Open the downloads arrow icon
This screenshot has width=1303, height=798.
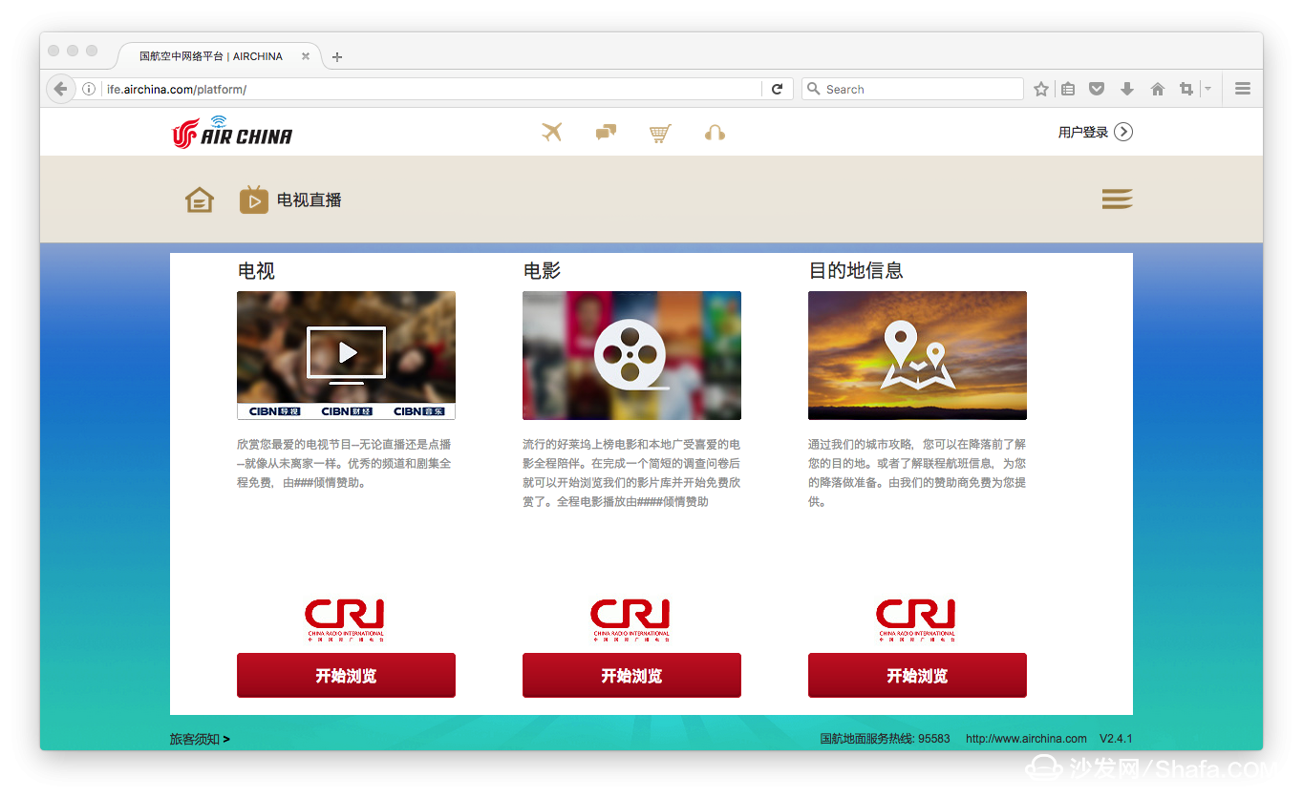tap(1127, 89)
